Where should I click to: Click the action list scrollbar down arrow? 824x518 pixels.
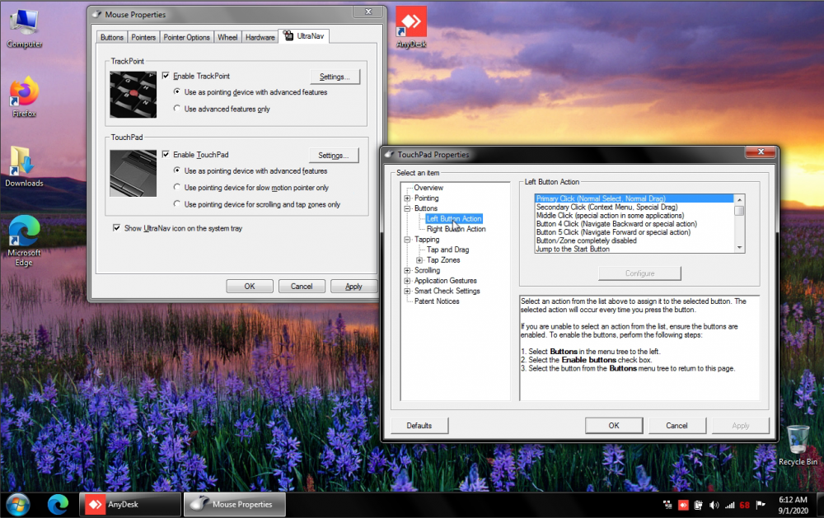(739, 247)
